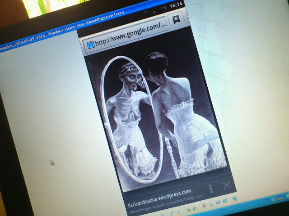This screenshot has height=216, width=289.
Task: Open viewer Help via the blue question icon
Action: [235, 198]
